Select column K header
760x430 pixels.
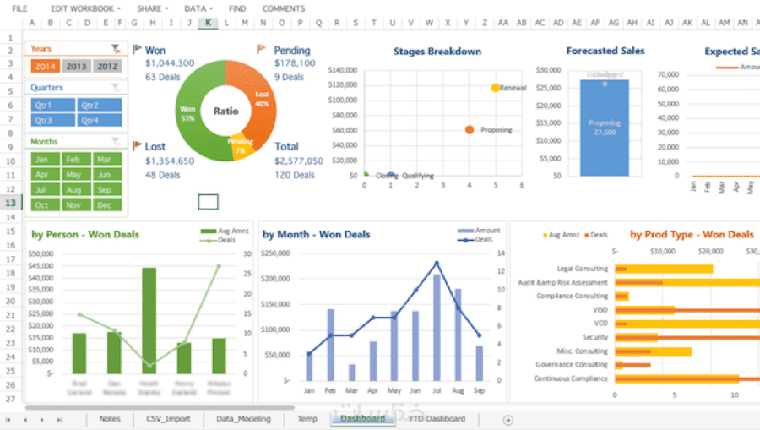(208, 22)
